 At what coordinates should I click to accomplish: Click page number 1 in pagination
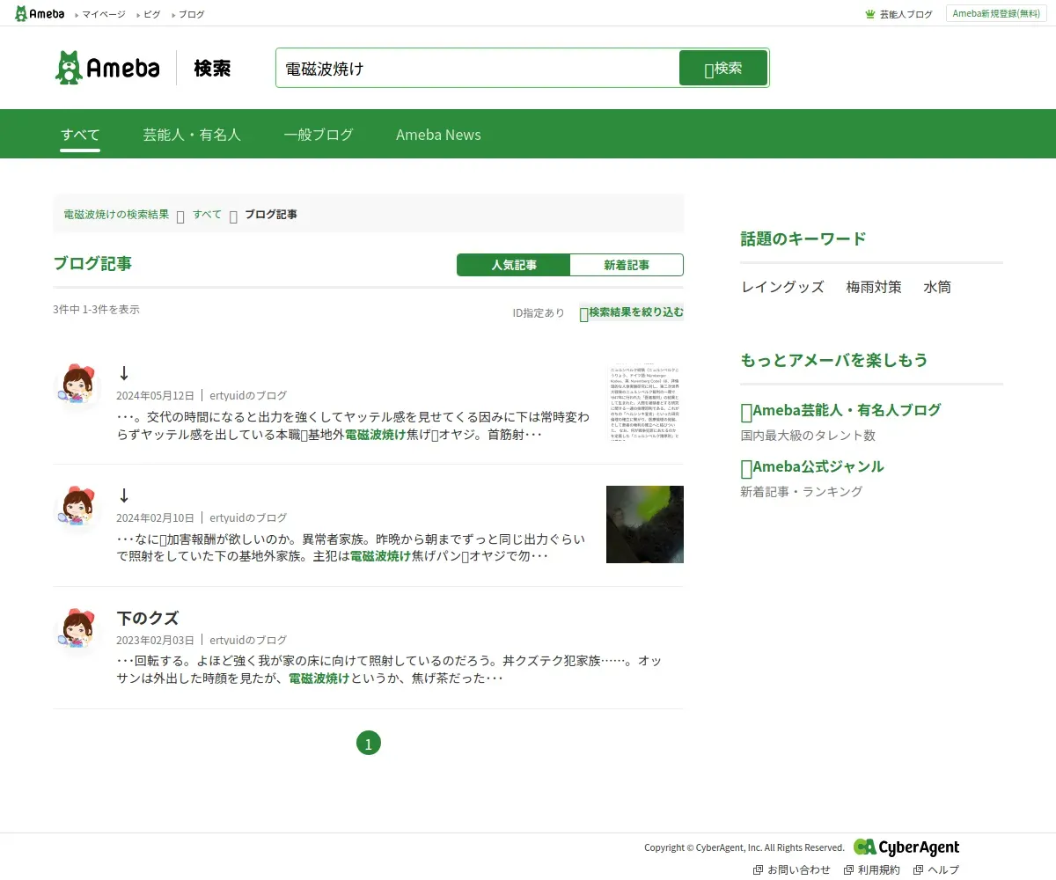[369, 744]
